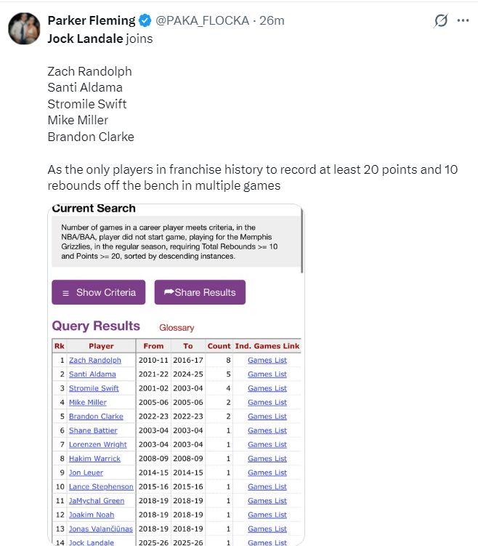This screenshot has width=478, height=546.
Task: Sort by the Count column header
Action: click(219, 346)
